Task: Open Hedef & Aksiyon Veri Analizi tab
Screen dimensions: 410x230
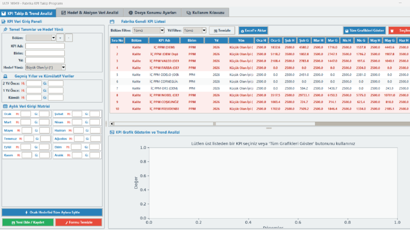Action: coord(89,12)
